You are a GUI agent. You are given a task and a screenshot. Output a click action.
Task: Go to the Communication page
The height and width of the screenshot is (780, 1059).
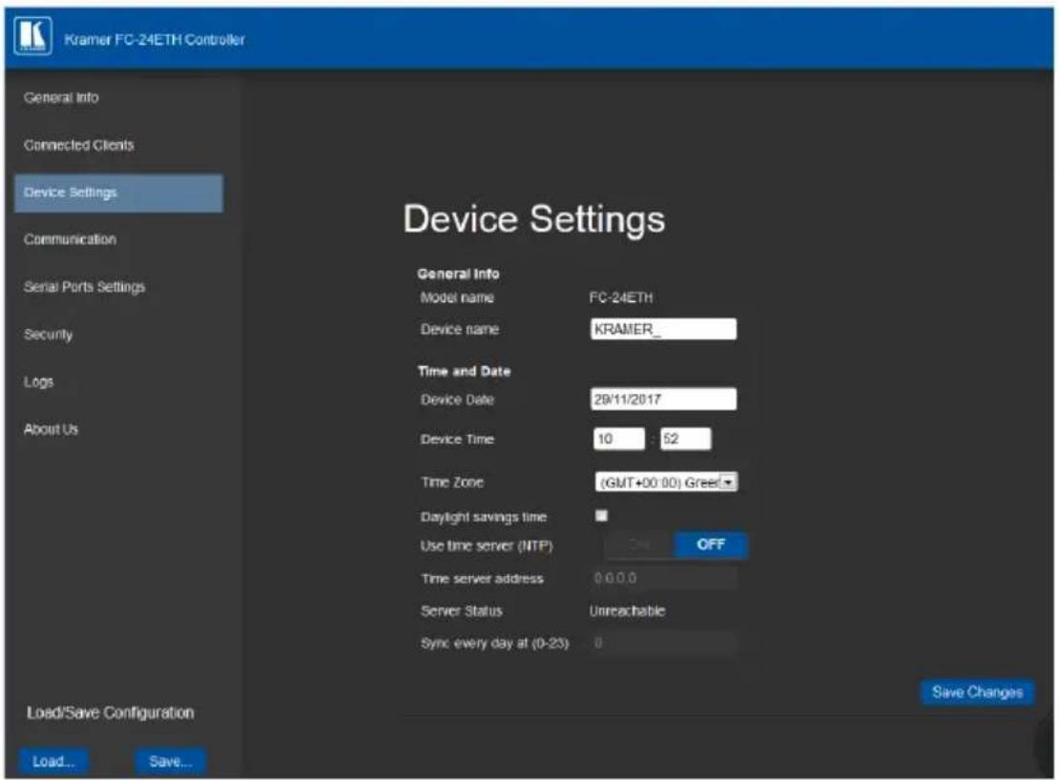(70, 239)
